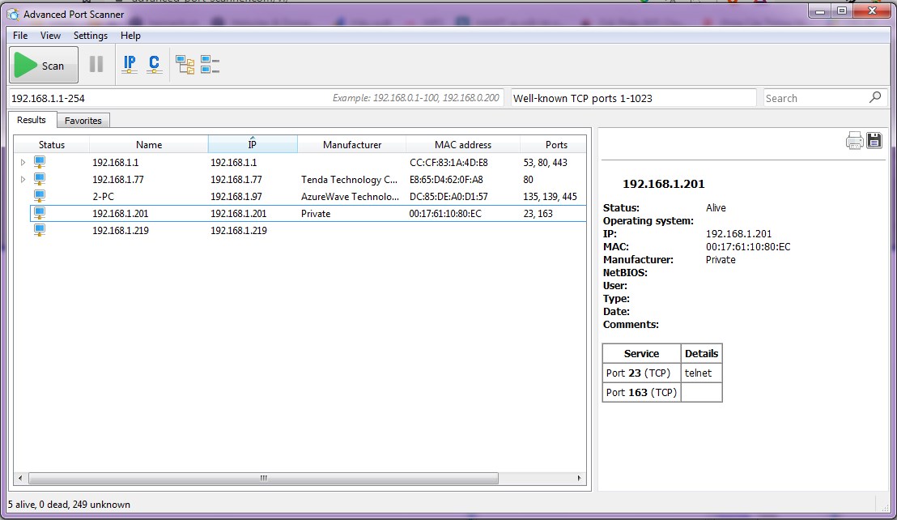Image resolution: width=897 pixels, height=520 pixels.
Task: Start the network scan with Scan button
Action: 44,65
